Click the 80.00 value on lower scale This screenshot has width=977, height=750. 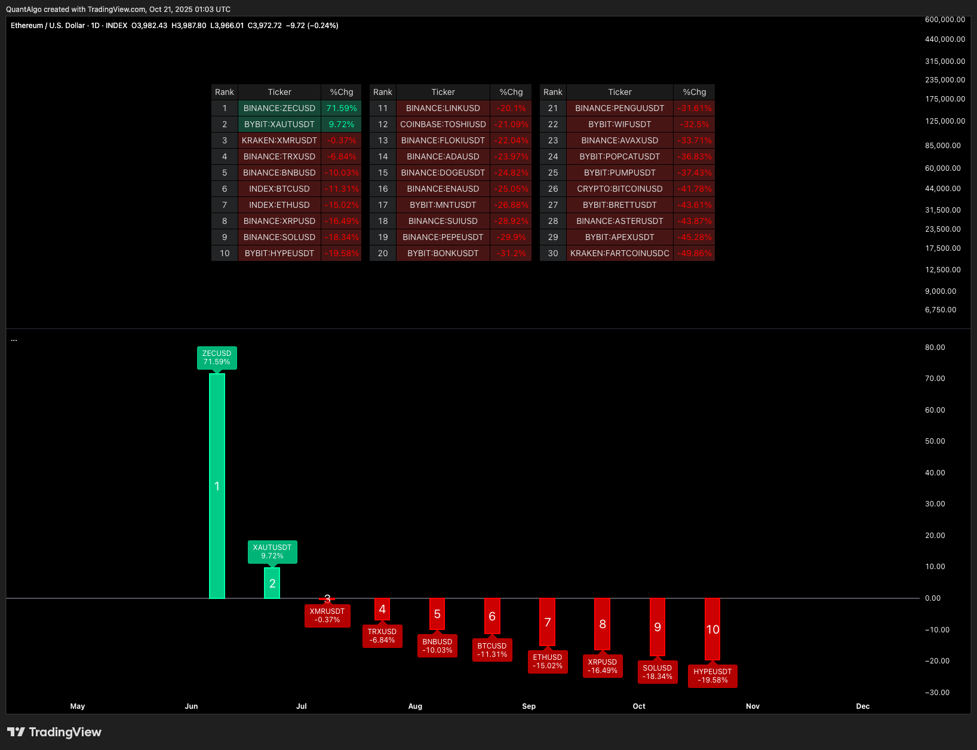[935, 348]
